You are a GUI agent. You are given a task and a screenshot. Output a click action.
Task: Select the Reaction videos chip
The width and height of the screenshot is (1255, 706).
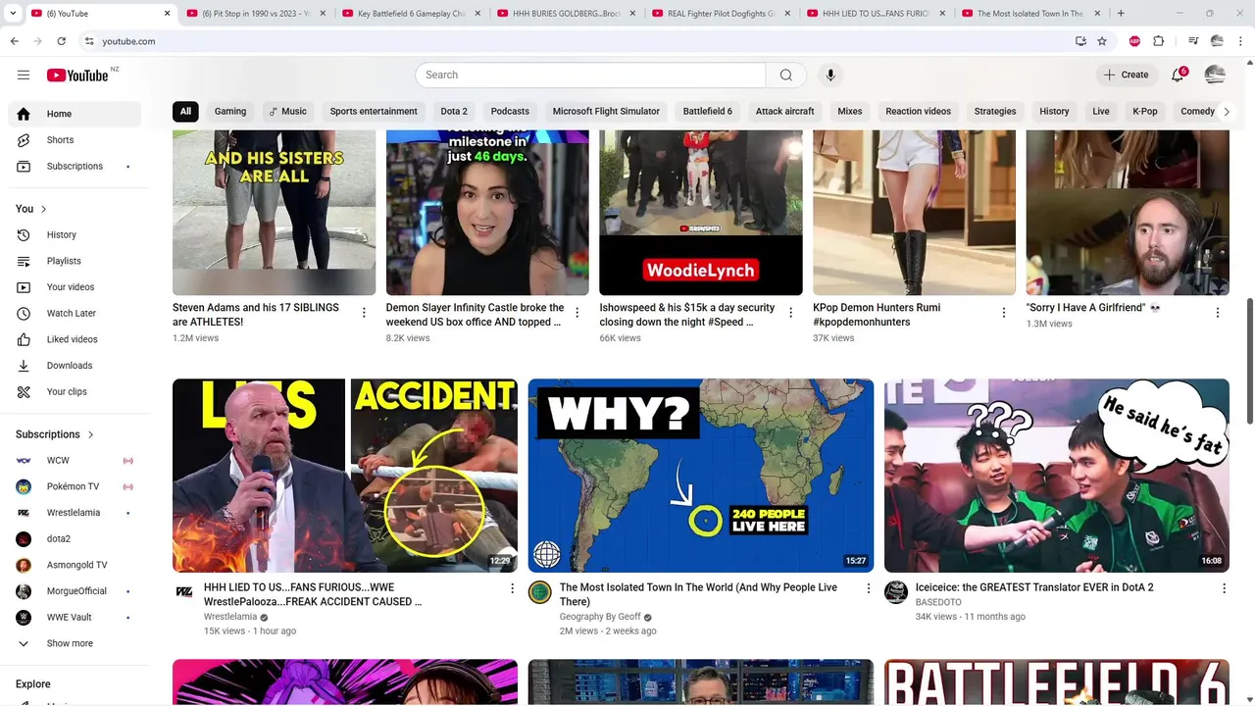[918, 111]
